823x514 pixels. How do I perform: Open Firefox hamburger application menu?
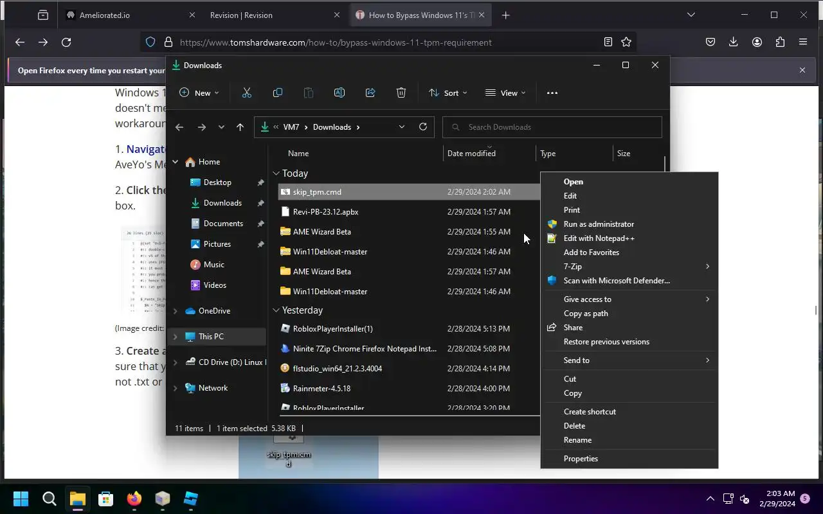click(803, 42)
